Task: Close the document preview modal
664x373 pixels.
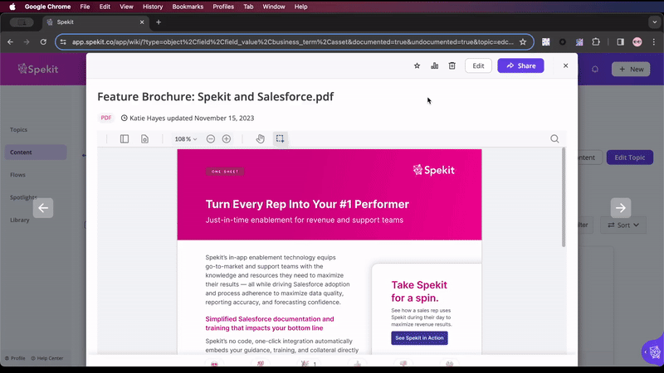Action: pos(565,65)
